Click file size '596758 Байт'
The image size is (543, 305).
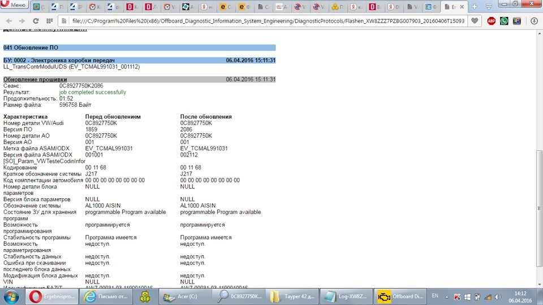coord(75,105)
